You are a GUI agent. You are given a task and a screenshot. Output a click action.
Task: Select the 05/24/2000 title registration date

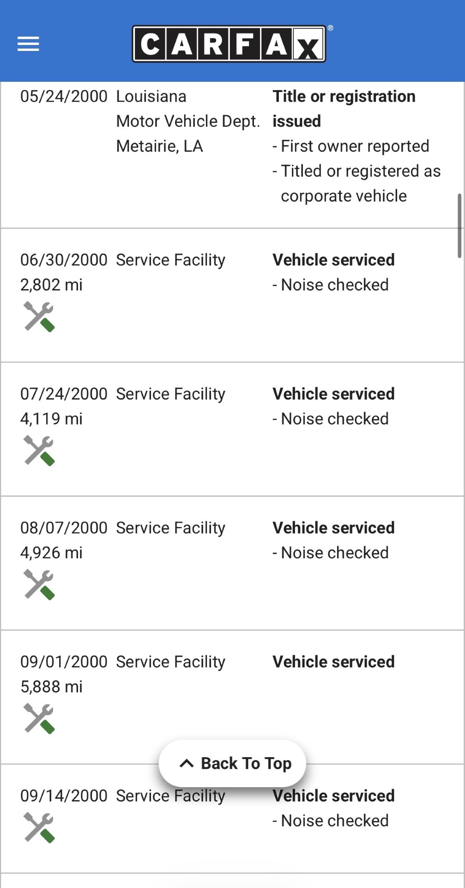64,96
